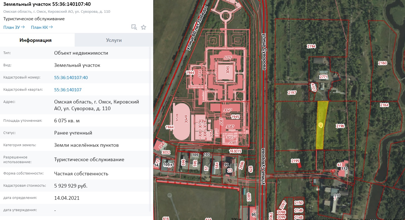Viewport: 405px width, 220px height.
Task: Select parcel 2164 on the map
Action: click(x=384, y=105)
